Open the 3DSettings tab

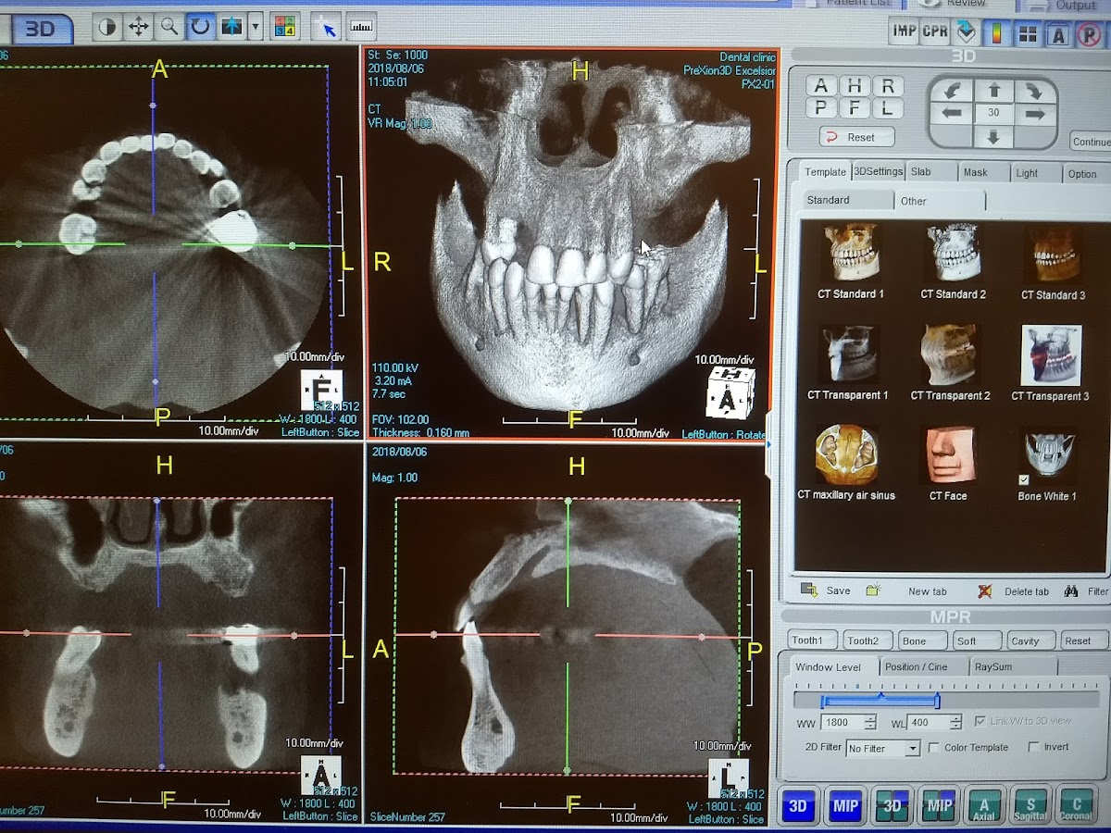click(878, 171)
